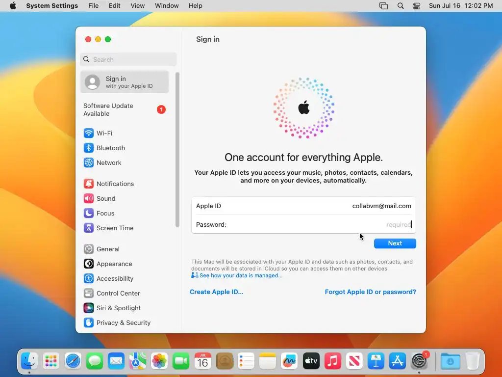Open Messages from the Dock
The height and width of the screenshot is (377, 502).
coord(95,361)
